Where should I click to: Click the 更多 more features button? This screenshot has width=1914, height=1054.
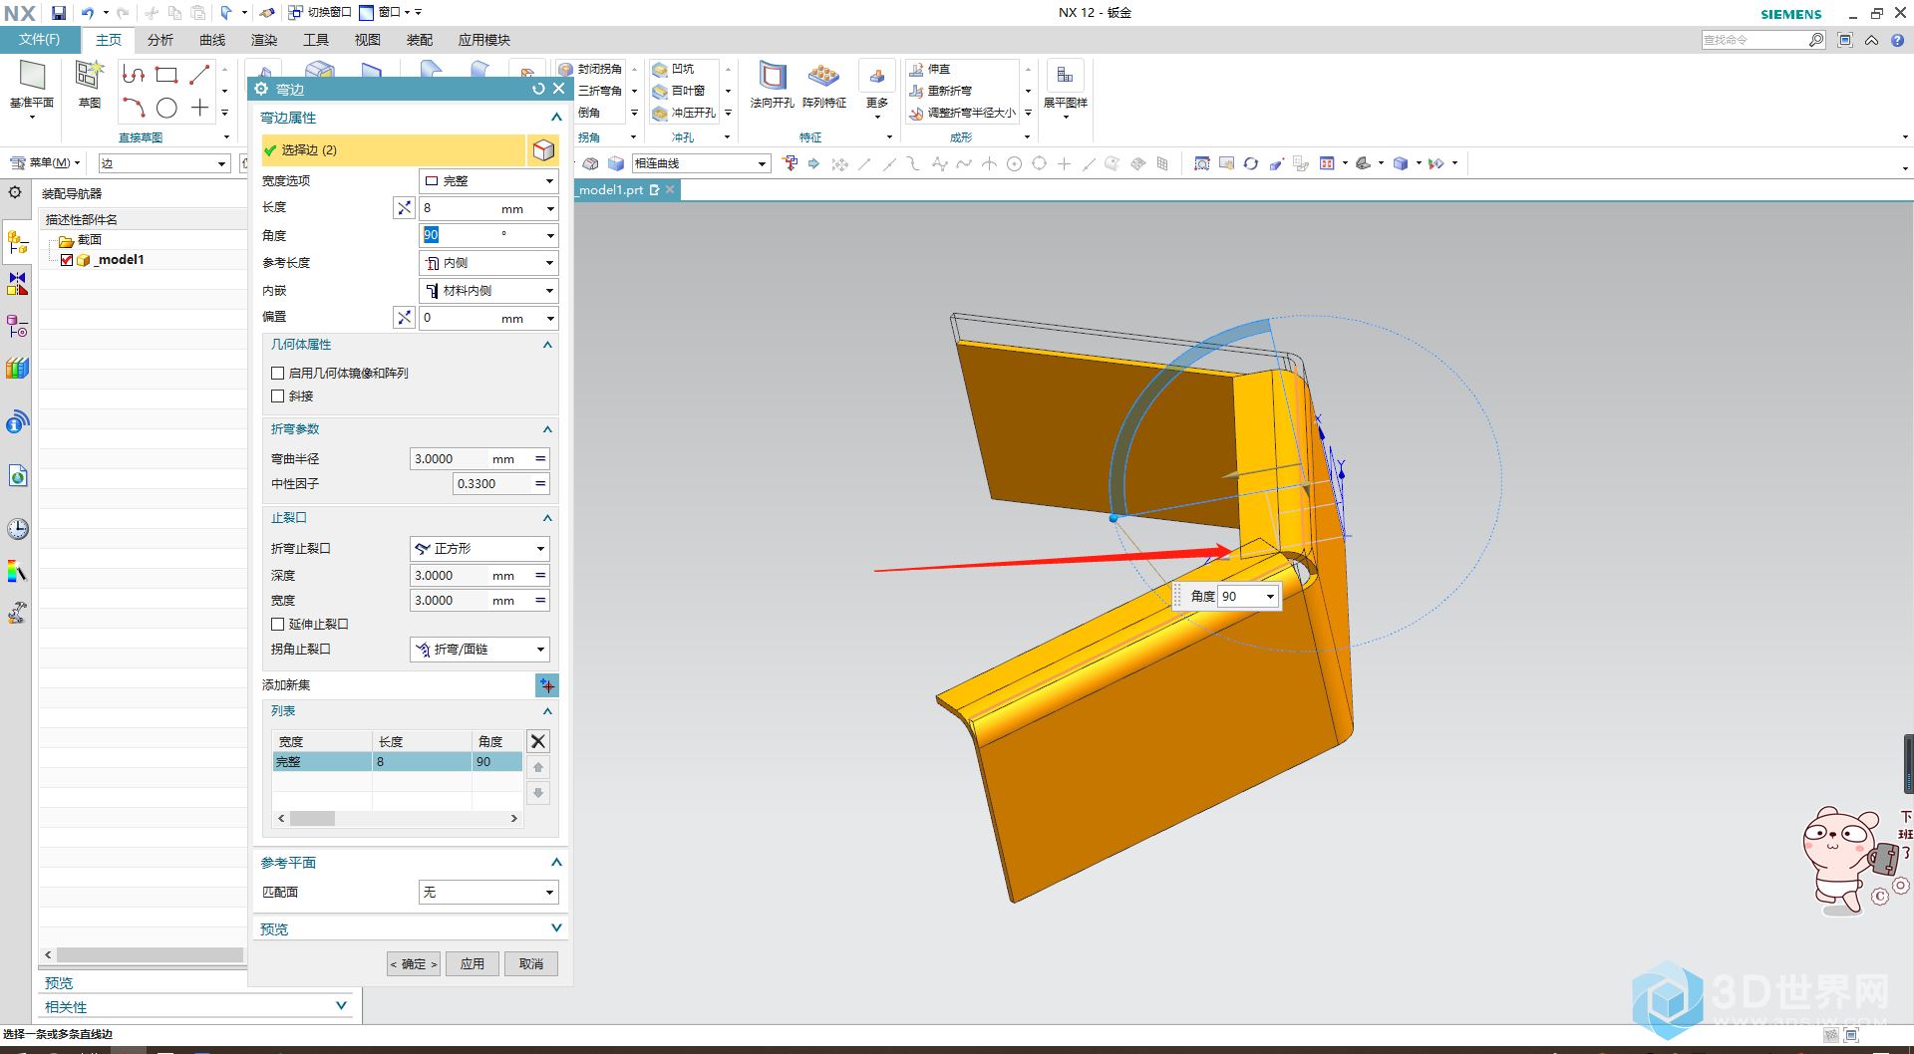click(x=877, y=88)
